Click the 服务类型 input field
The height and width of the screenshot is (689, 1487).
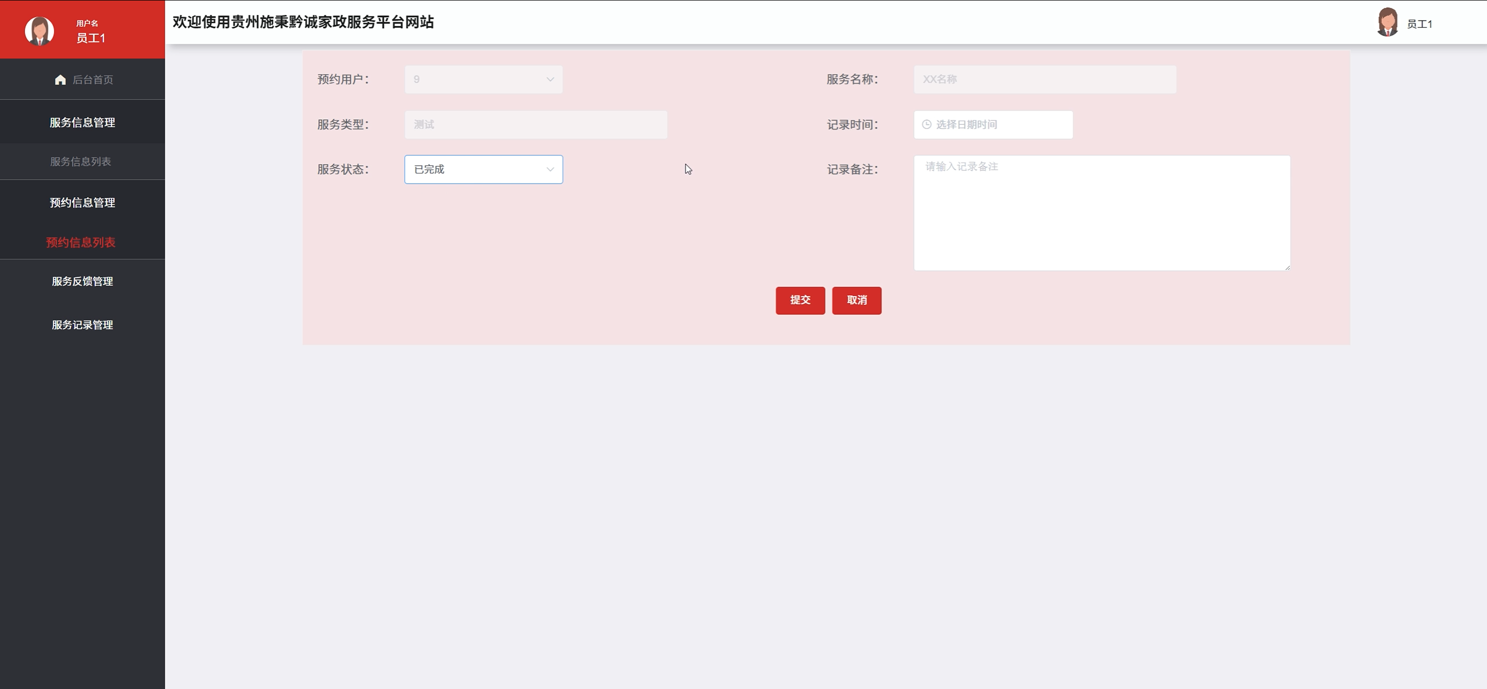[535, 125]
